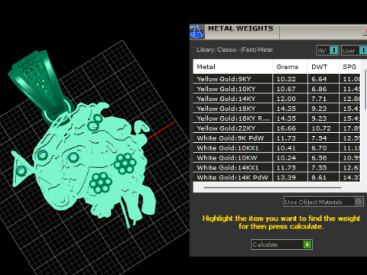Select the White Gold:14K PdW row
This screenshot has height=275, width=367.
(277, 177)
